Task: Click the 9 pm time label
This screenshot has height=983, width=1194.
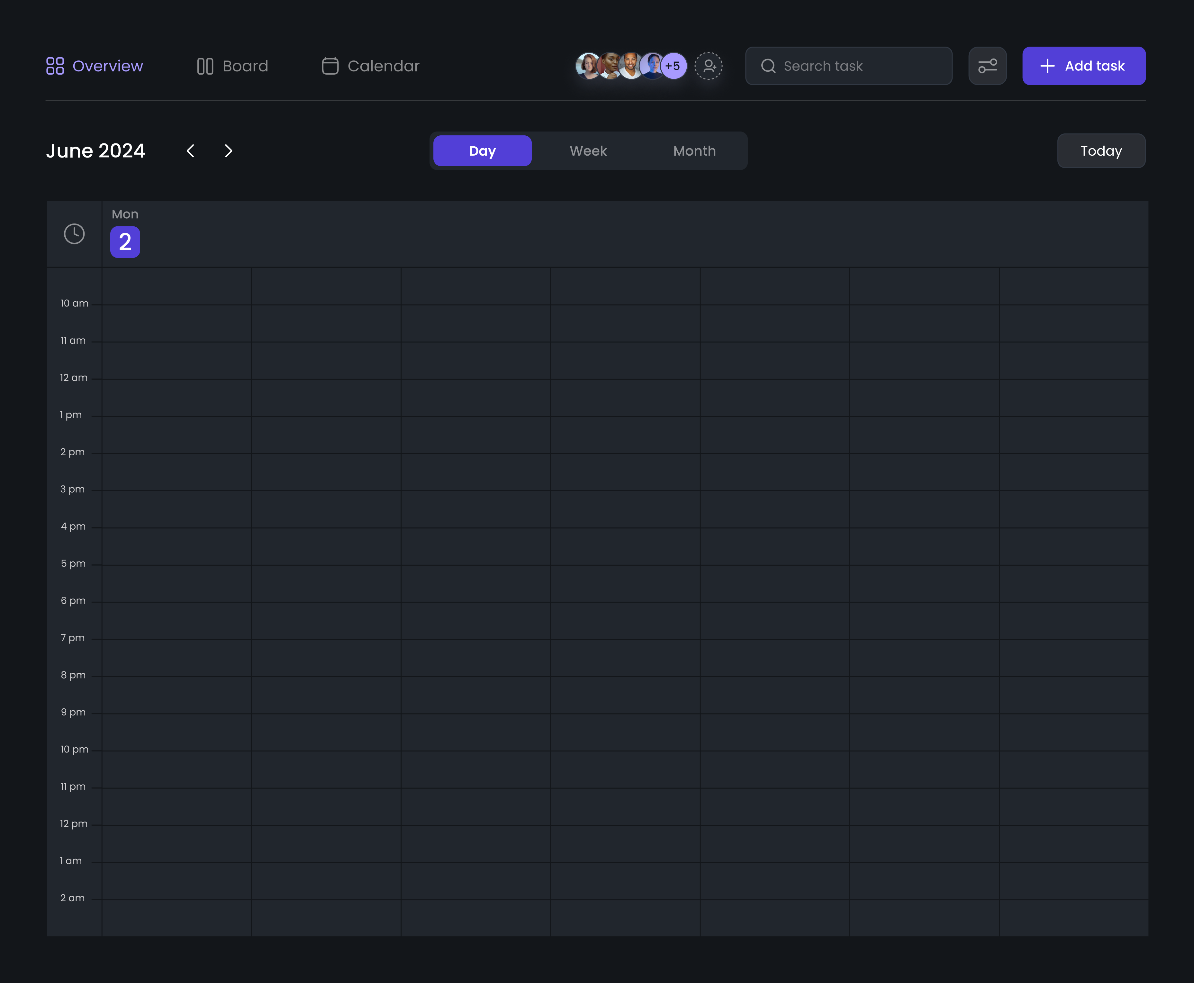Action: click(73, 712)
